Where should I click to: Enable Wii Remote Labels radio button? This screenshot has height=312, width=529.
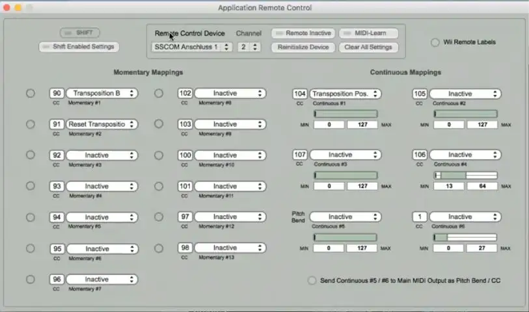(435, 42)
